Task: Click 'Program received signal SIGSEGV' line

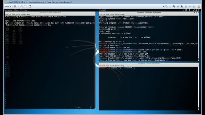Action: point(127,27)
